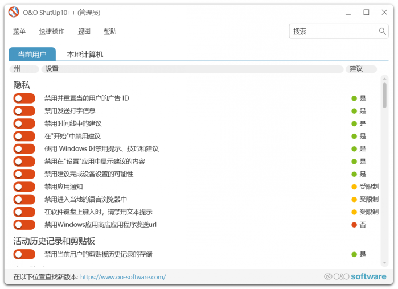This screenshot has height=289, width=398.
Task: Click the green recommendation dot for 禁用发送打字信息
Action: 354,111
